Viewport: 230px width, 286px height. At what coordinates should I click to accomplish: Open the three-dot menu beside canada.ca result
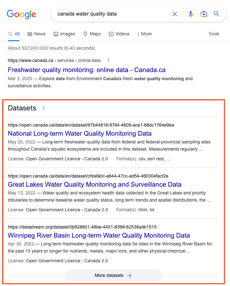(108, 60)
